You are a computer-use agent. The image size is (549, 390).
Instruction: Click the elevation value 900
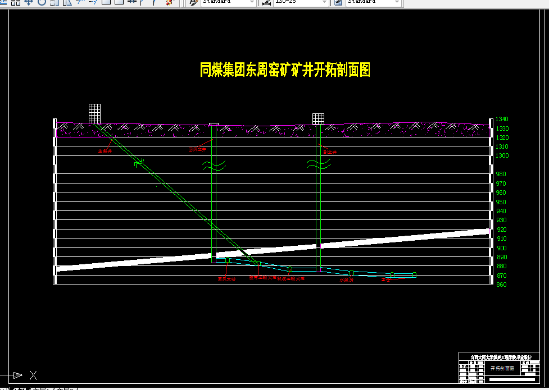click(501, 249)
